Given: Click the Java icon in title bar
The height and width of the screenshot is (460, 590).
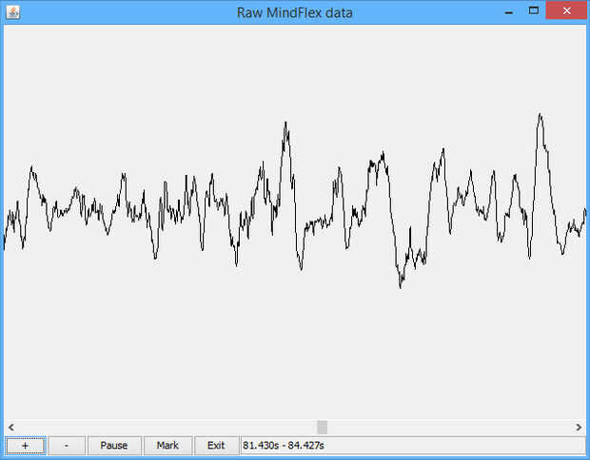Looking at the screenshot, I should [12, 12].
